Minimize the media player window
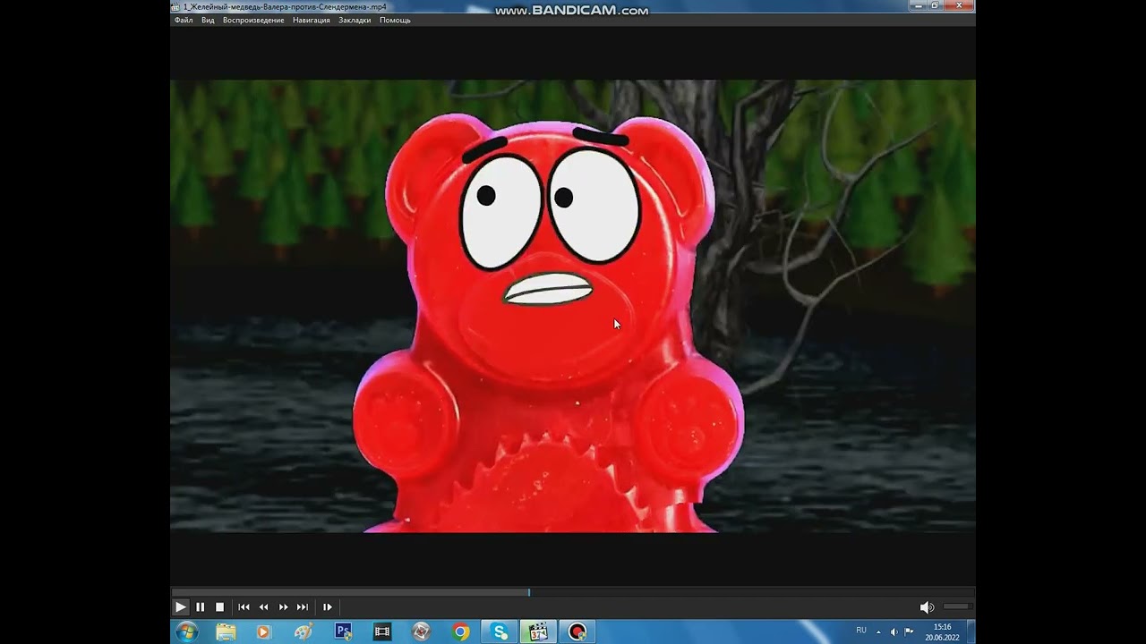The width and height of the screenshot is (1146, 644). click(x=919, y=5)
